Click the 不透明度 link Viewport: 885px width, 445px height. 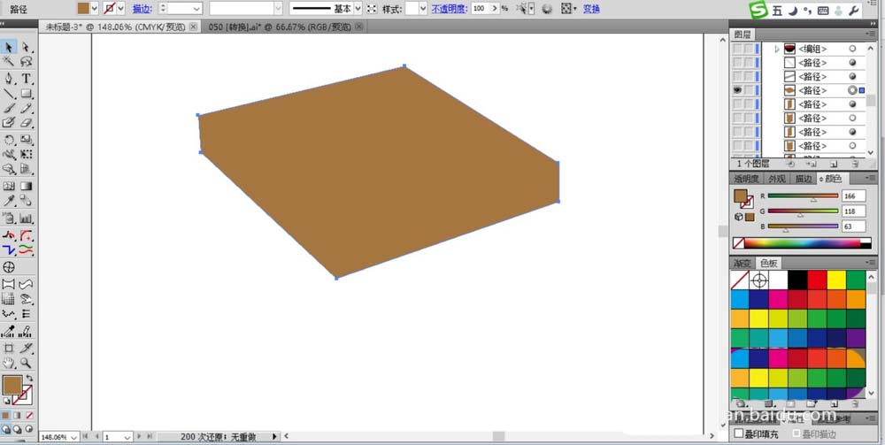click(450, 9)
